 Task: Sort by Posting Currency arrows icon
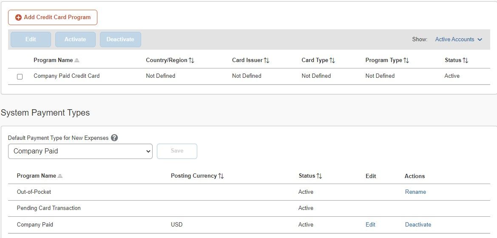pyautogui.click(x=221, y=176)
